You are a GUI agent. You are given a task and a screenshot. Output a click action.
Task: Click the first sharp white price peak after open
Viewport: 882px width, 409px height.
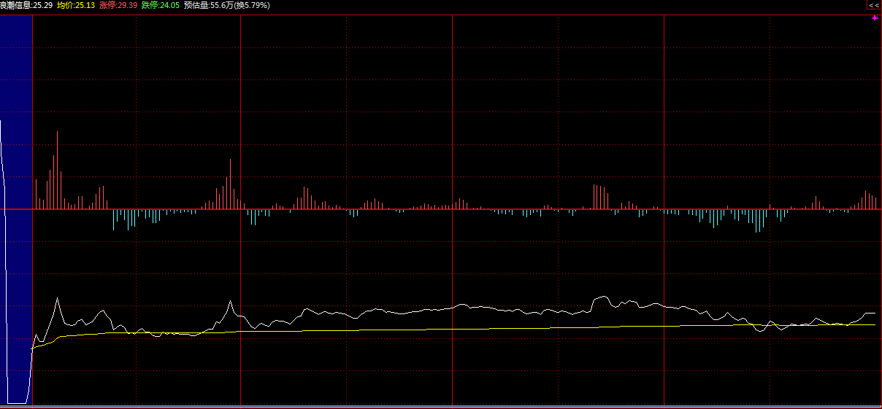click(x=57, y=299)
